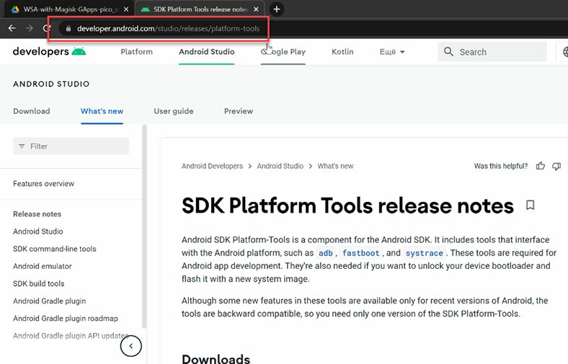The height and width of the screenshot is (364, 568).
Task: Open a new browser tab with plus button
Action: [277, 9]
